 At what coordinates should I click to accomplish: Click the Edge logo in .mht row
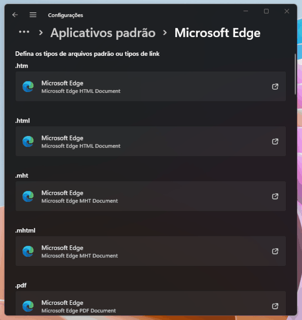(28, 196)
